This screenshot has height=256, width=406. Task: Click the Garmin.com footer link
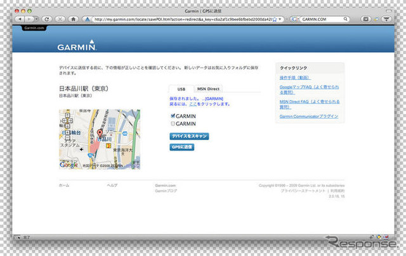165,186
